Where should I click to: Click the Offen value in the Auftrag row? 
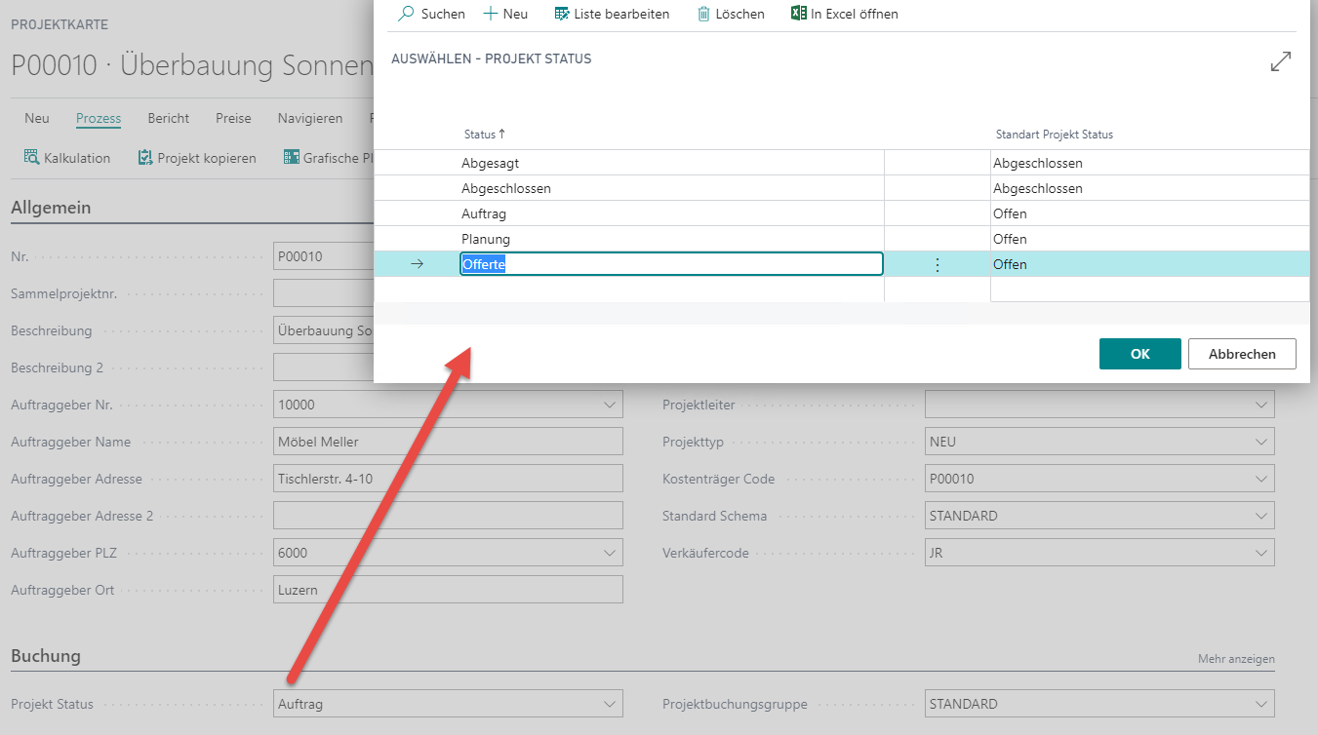pyautogui.click(x=1010, y=213)
